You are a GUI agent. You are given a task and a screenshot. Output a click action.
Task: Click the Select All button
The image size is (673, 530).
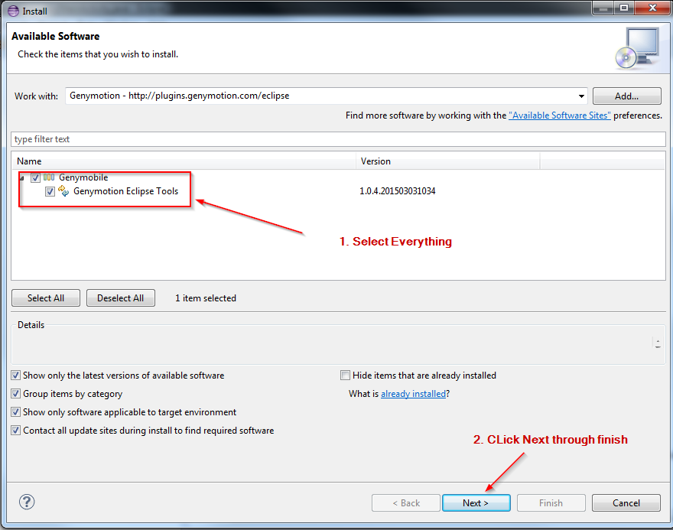(x=46, y=298)
